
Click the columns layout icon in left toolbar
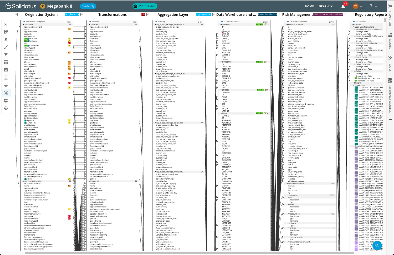click(6, 62)
